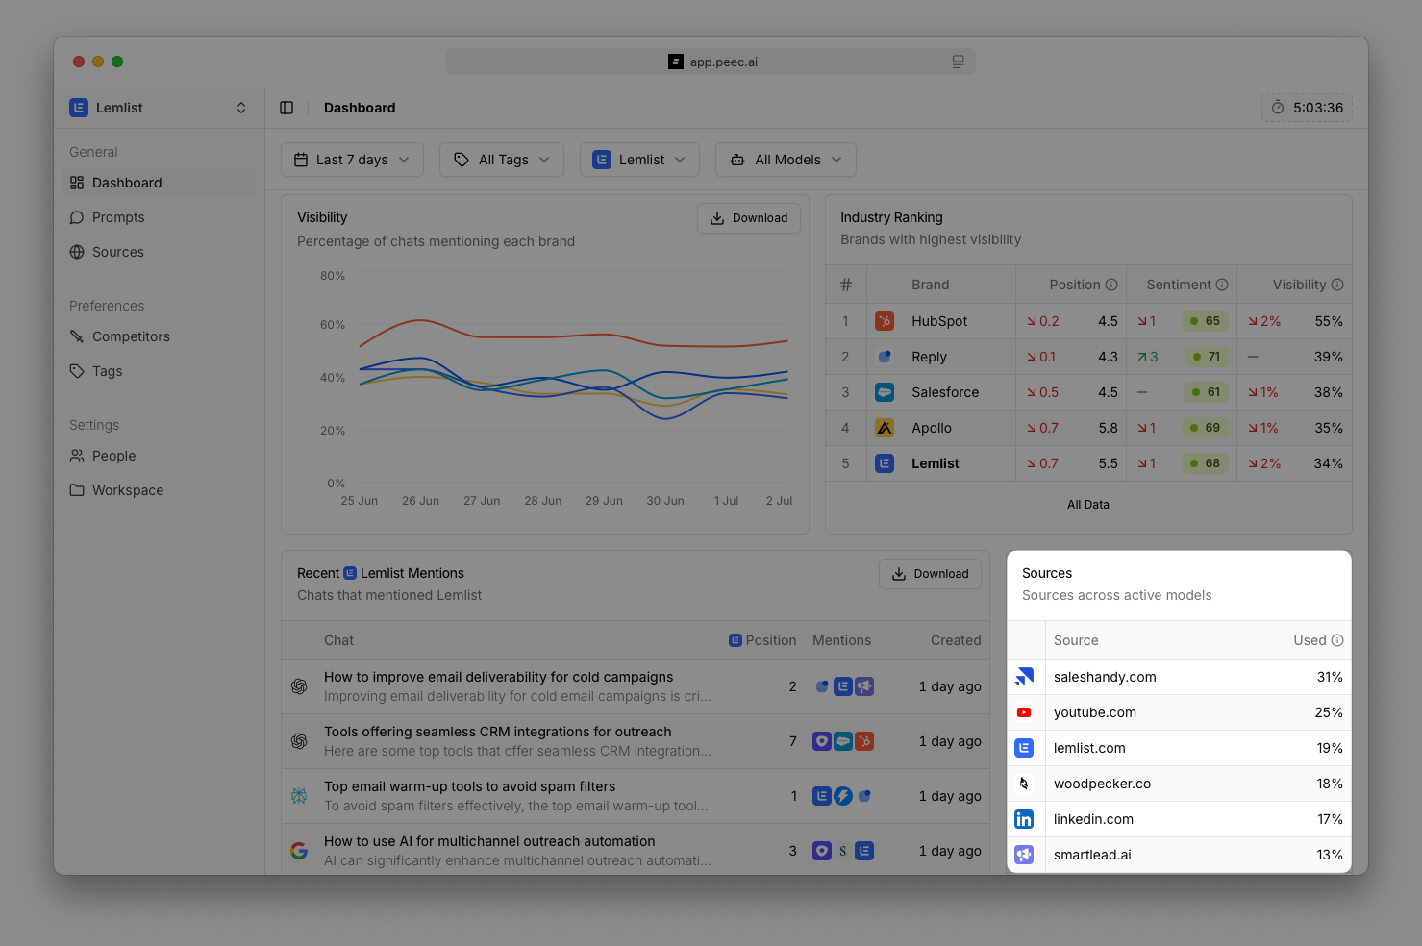Click the Google icon beside multichannel outreach chat
Screen dimensions: 1422x946
click(x=299, y=850)
